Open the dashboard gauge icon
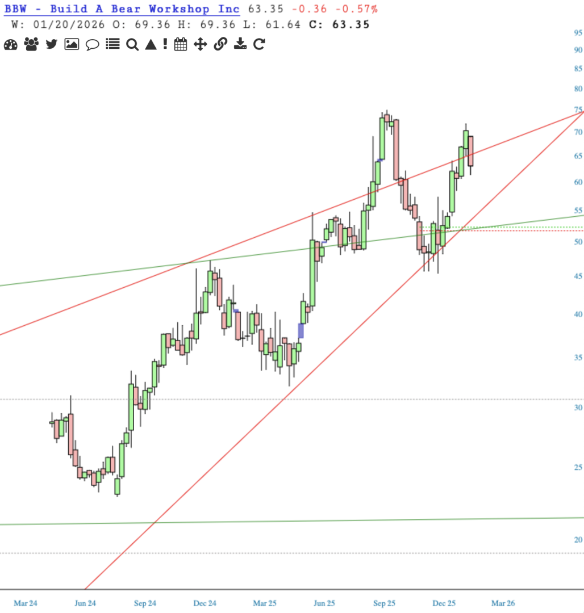Viewport: 584px width, 613px height. [11, 45]
